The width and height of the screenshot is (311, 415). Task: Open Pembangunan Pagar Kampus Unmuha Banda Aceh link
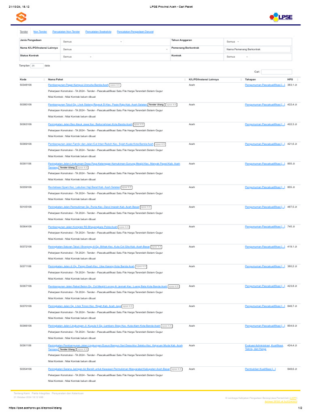78,85
